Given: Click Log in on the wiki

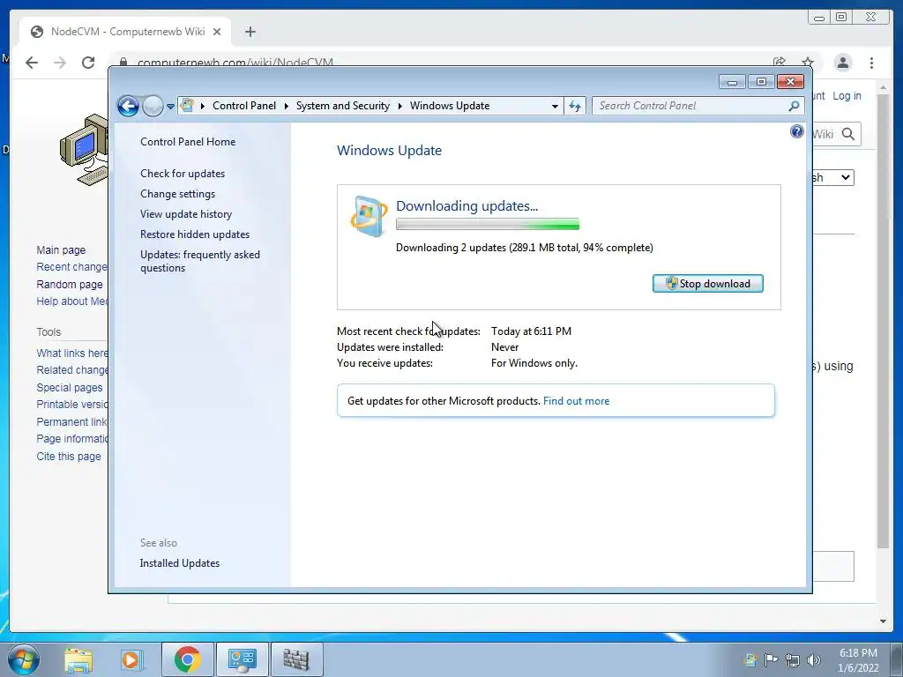Looking at the screenshot, I should (x=847, y=95).
